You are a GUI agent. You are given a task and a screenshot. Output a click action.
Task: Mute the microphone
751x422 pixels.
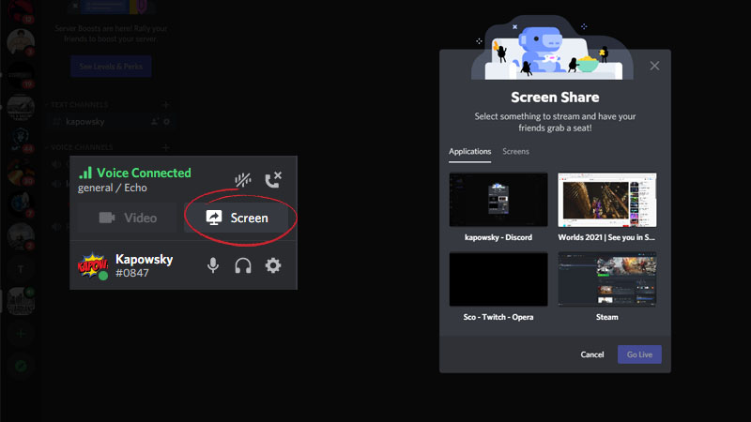(x=213, y=265)
